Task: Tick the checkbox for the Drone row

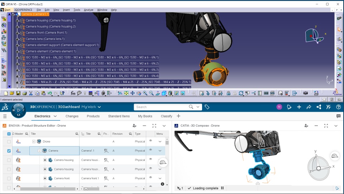Action: point(9,142)
